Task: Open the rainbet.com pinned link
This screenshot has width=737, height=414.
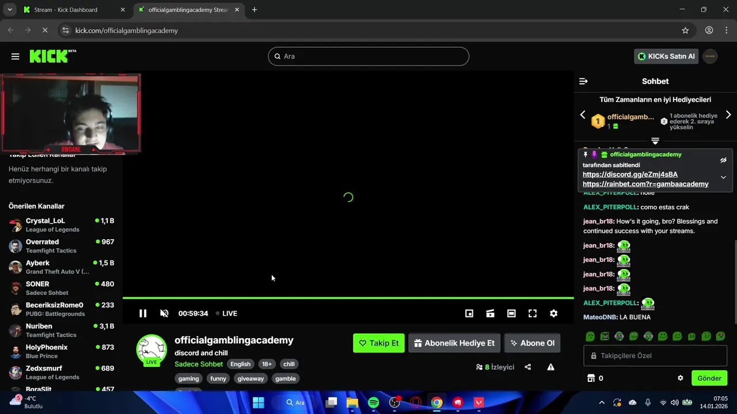Action: coord(645,184)
